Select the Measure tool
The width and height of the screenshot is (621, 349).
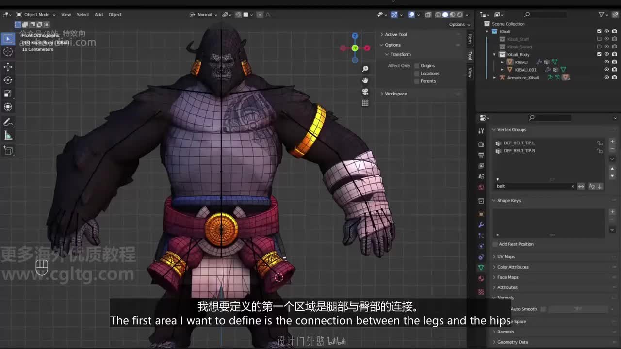(x=8, y=135)
